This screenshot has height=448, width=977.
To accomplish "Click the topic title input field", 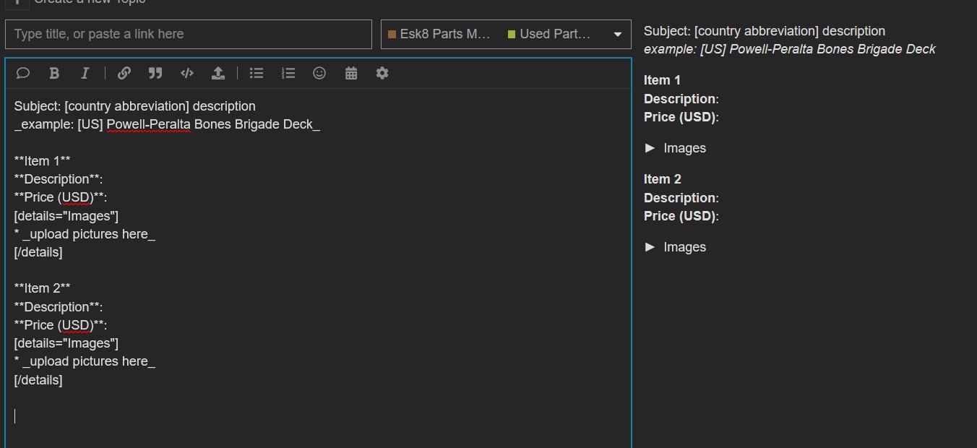I will click(x=189, y=34).
